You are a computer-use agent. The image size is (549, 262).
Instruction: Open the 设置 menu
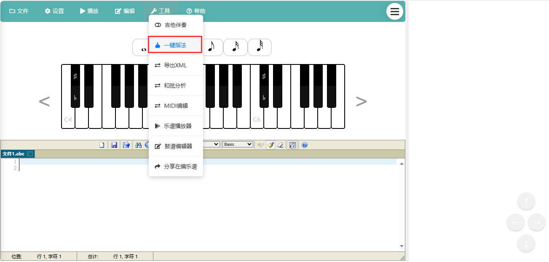54,11
